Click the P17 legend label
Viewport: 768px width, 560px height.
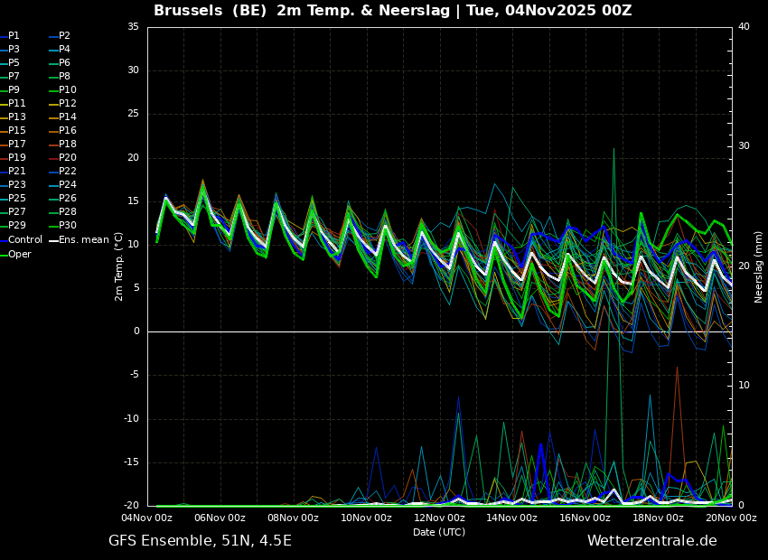(16, 145)
